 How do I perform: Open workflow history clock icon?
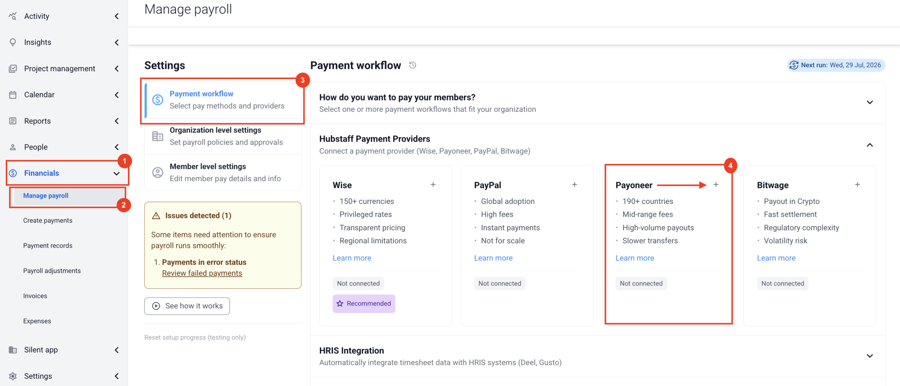[413, 65]
